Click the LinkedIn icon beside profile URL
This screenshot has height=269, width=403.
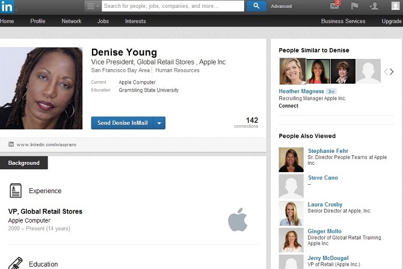click(x=11, y=144)
